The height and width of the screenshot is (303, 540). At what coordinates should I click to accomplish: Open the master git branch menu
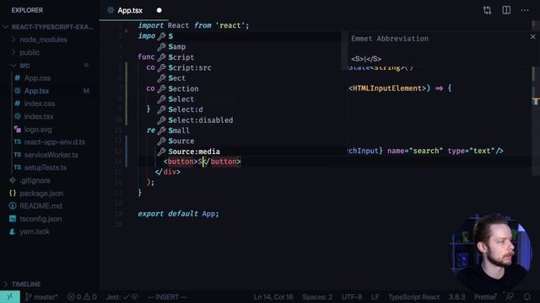coord(41,297)
